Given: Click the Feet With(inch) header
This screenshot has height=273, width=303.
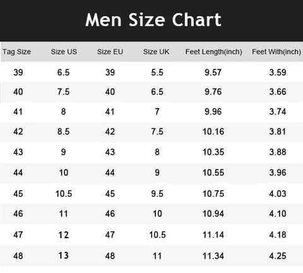Looking at the screenshot, I should point(276,52).
